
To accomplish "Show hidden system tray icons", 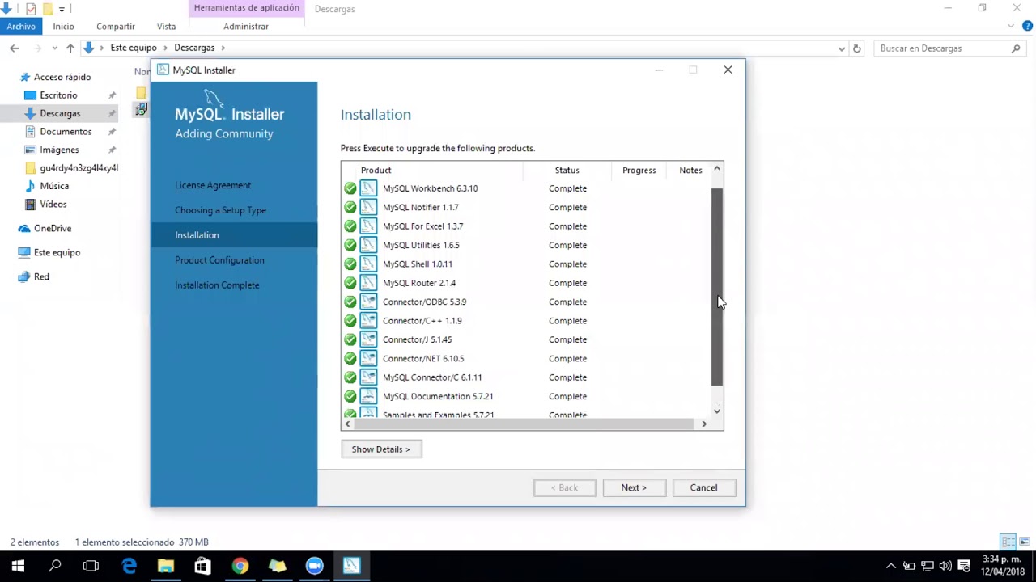I will pos(891,566).
